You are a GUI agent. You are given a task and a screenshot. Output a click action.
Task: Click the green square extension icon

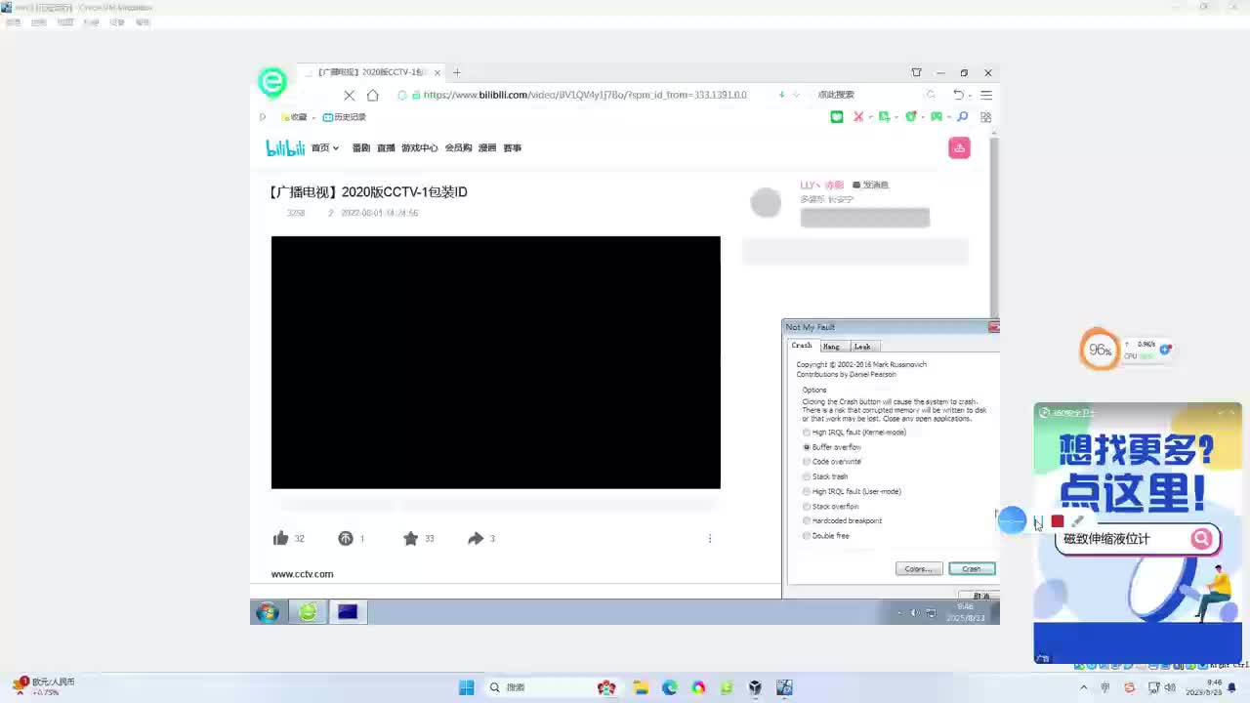point(837,117)
